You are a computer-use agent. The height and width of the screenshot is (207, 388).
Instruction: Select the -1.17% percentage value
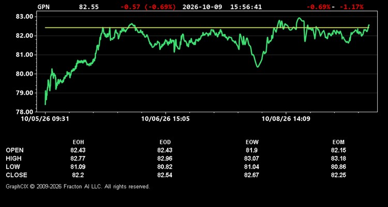(352, 7)
